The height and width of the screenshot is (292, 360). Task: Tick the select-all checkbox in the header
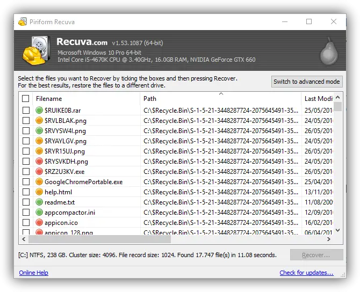pyautogui.click(x=26, y=99)
